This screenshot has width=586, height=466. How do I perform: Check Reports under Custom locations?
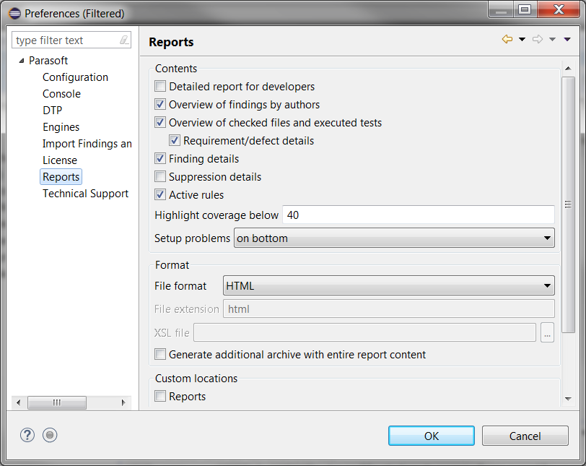[x=160, y=396]
